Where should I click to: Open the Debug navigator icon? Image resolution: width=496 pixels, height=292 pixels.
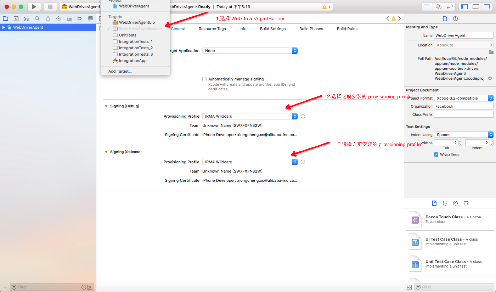69,18
